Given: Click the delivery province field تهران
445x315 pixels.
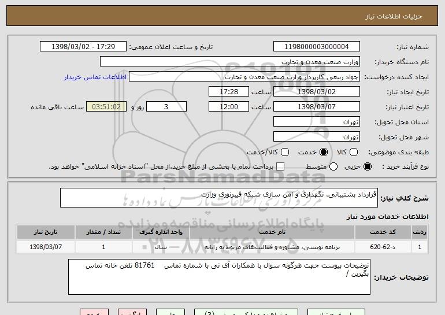Looking at the screenshot, I should (x=317, y=122).
